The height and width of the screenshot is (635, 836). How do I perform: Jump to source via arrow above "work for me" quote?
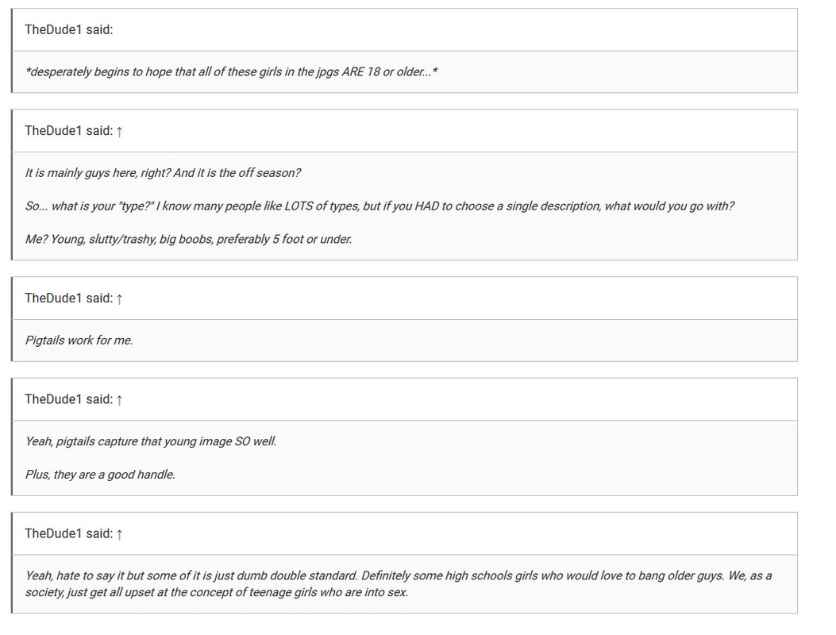[119, 299]
